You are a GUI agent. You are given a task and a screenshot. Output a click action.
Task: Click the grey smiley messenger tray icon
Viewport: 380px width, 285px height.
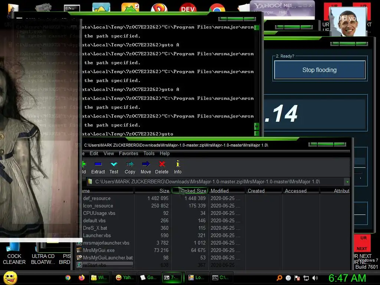[x=288, y=278]
